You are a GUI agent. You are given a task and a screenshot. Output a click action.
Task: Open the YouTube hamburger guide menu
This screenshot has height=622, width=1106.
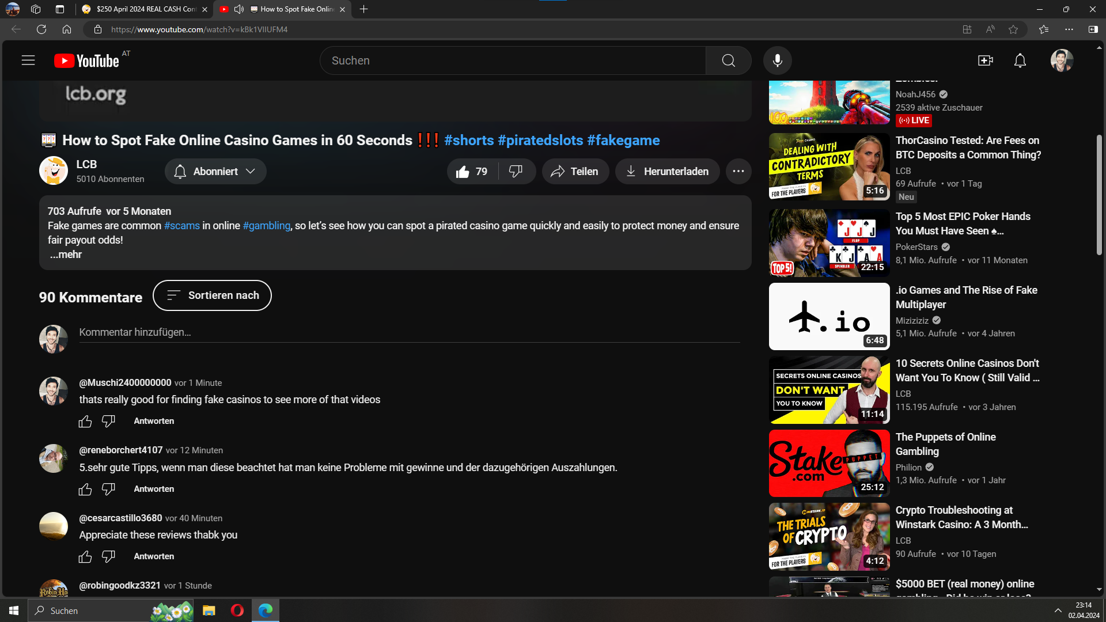click(x=28, y=60)
